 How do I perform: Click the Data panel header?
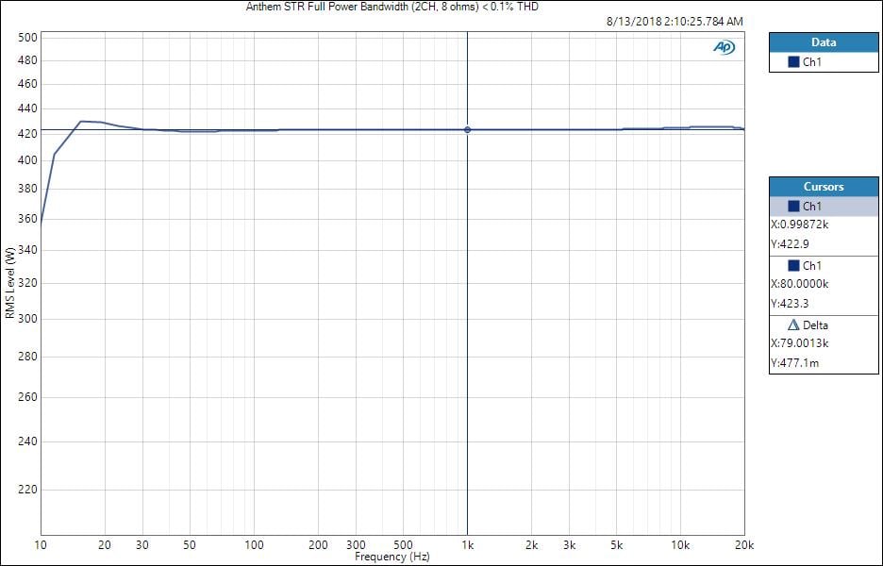[x=823, y=42]
